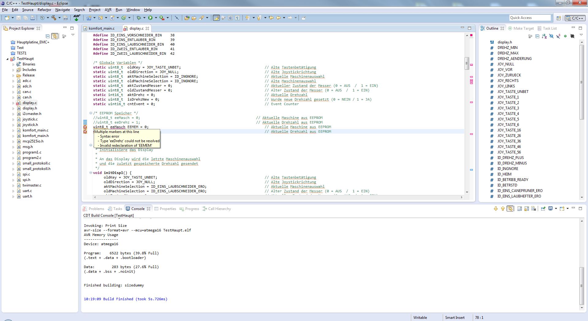Expand the Includes folder
This screenshot has width=588, height=321.
tap(13, 70)
